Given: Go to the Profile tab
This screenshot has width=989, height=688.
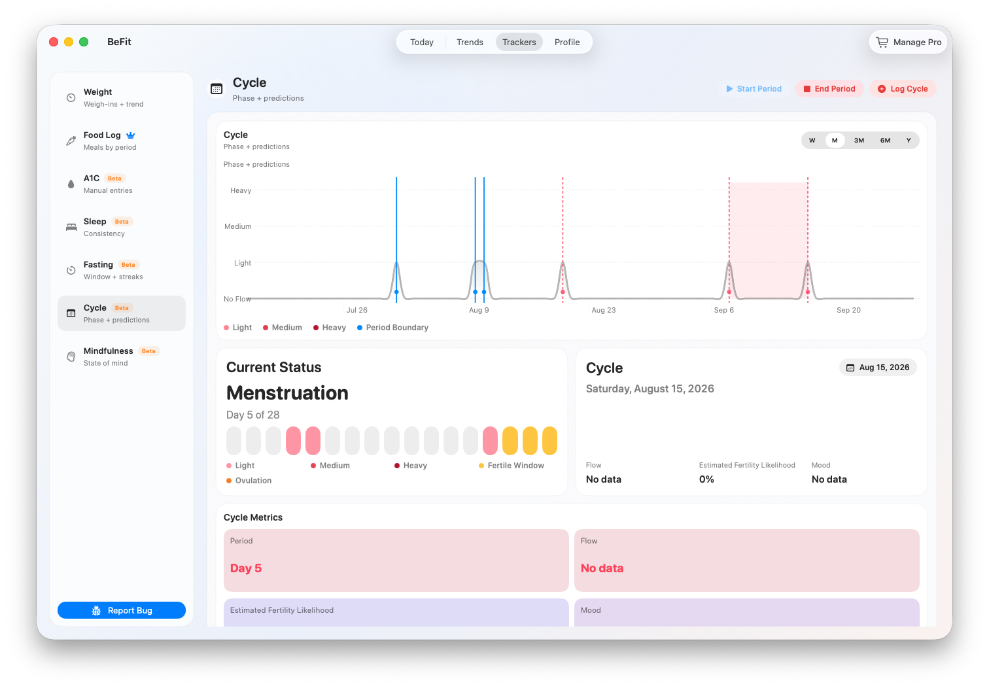Looking at the screenshot, I should click(567, 42).
